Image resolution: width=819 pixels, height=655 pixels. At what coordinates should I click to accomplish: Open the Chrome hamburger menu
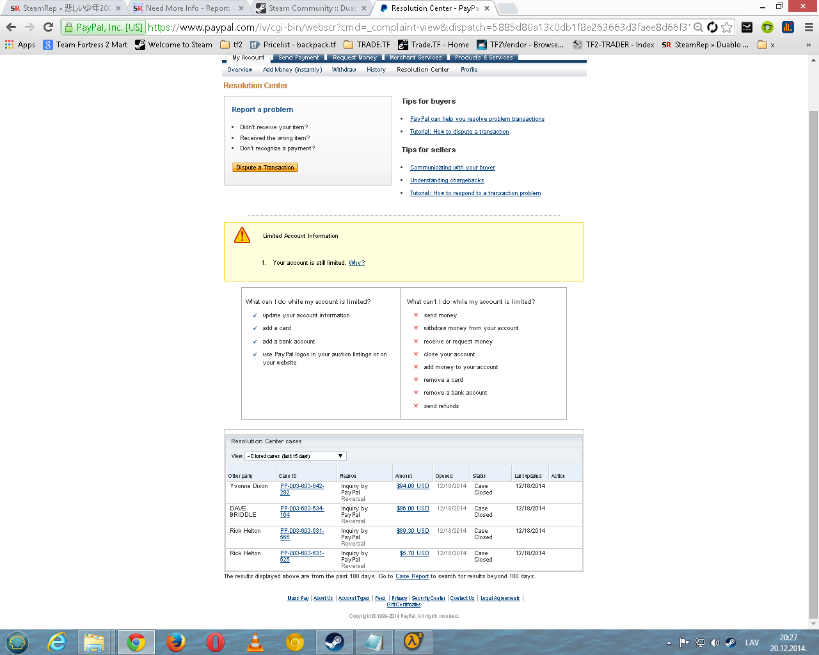809,27
